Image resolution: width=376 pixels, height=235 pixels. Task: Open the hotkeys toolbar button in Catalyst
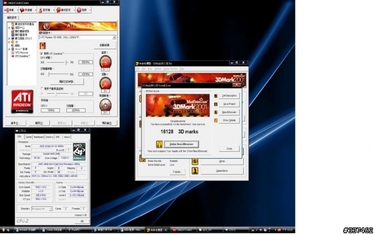(x=26, y=10)
